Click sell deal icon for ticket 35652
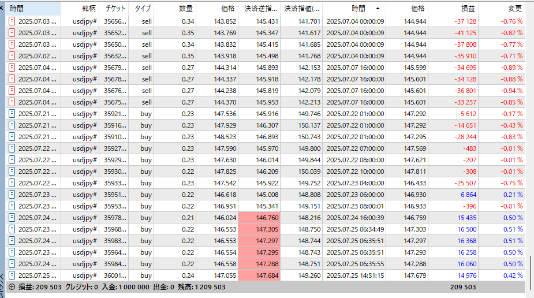This screenshot has width=534, height=298. coord(12,33)
